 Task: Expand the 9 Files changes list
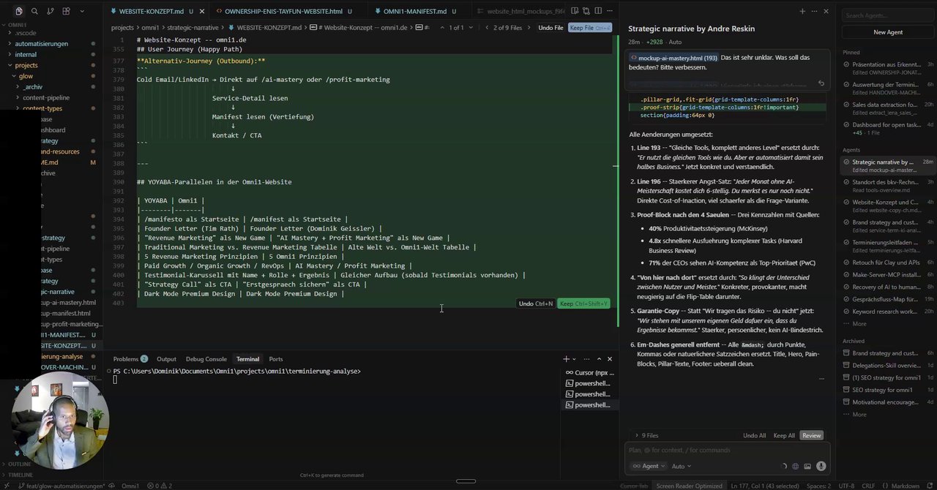[x=646, y=436]
